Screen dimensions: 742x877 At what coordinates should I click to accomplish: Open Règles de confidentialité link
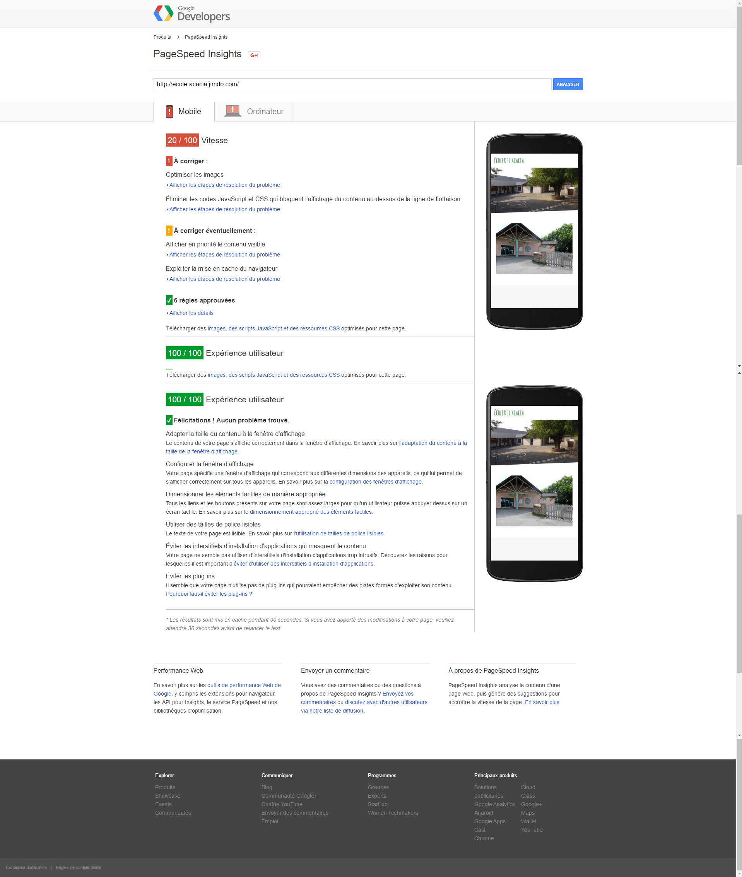(x=78, y=867)
